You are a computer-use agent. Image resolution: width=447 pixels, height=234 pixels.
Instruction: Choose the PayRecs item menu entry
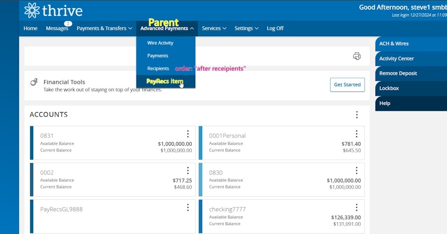click(x=165, y=81)
